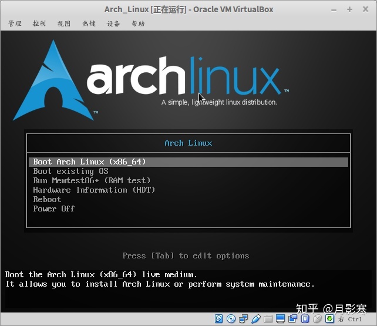Click the hard disk activity status icon
The width and height of the screenshot is (377, 326).
point(218,319)
